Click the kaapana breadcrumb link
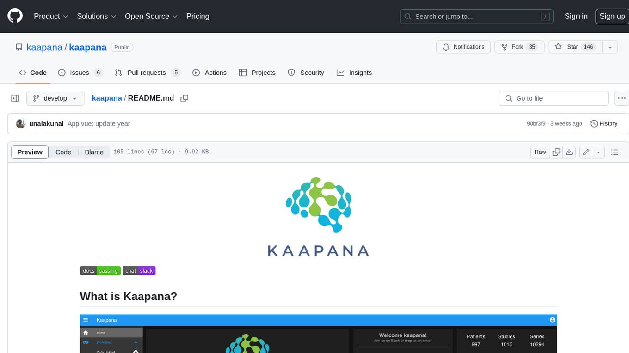The image size is (629, 353). tap(107, 98)
